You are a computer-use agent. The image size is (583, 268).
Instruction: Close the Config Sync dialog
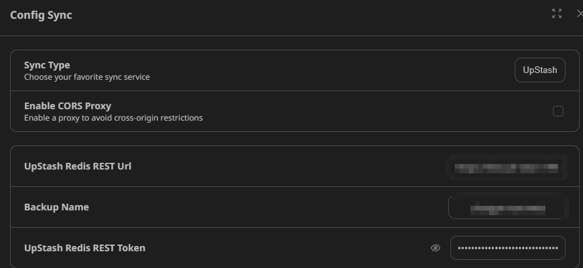580,14
